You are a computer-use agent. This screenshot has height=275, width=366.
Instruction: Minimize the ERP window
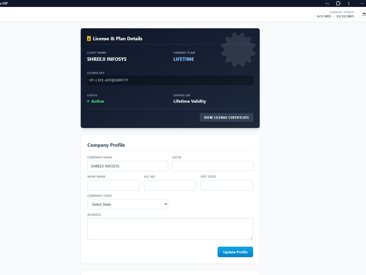coord(362,4)
